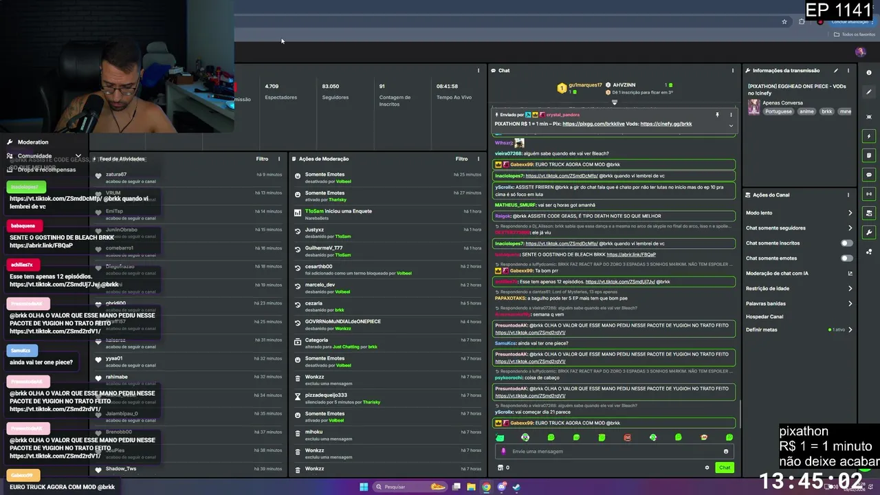
Task: Bookmark this page with the star icon
Action: [784, 21]
